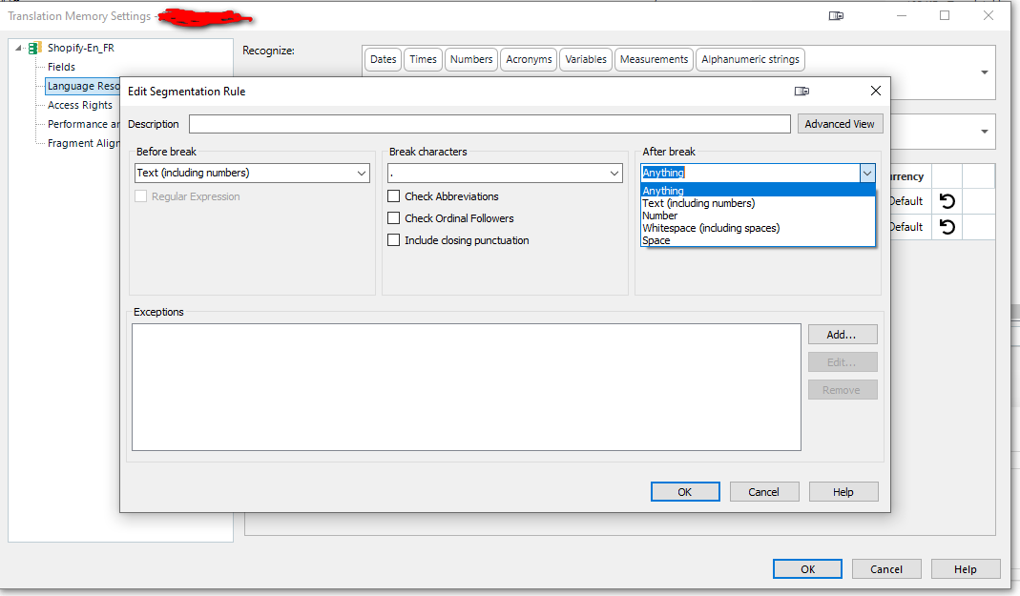
Task: Click inside the Description input field
Action: [477, 123]
